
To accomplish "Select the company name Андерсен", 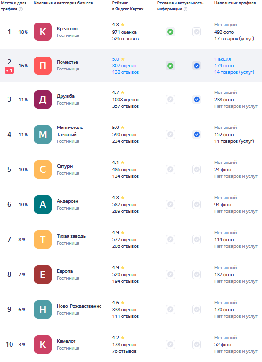I will (68, 201).
